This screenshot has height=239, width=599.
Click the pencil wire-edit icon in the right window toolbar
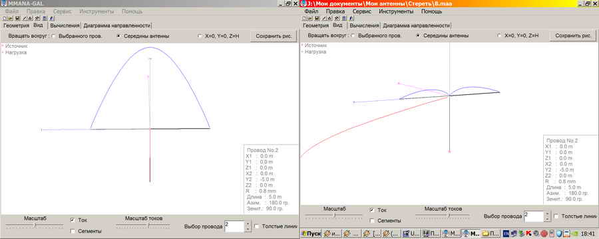click(x=324, y=19)
